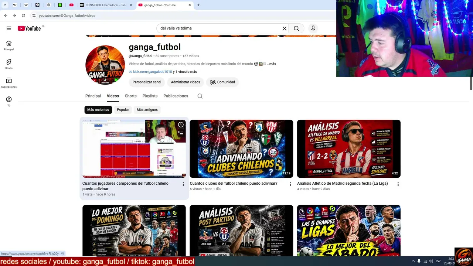
Task: Start voice search with the microphone
Action: click(x=313, y=28)
